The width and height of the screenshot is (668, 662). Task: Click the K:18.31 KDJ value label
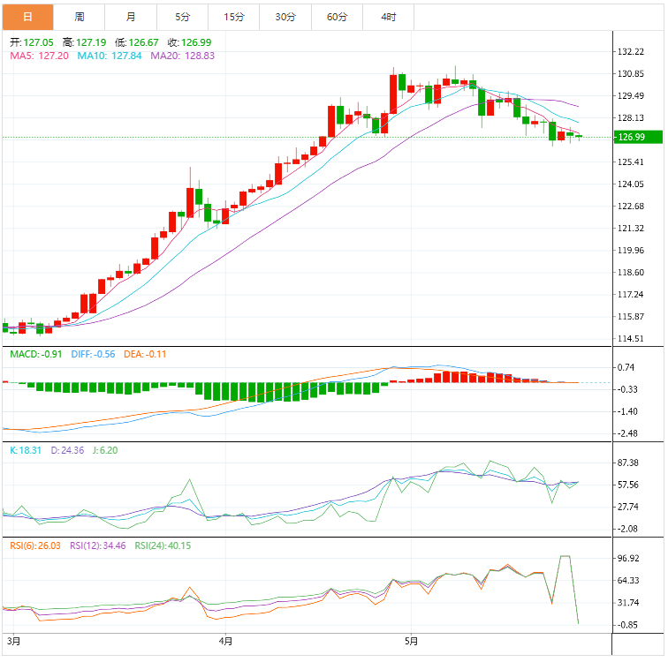click(26, 450)
